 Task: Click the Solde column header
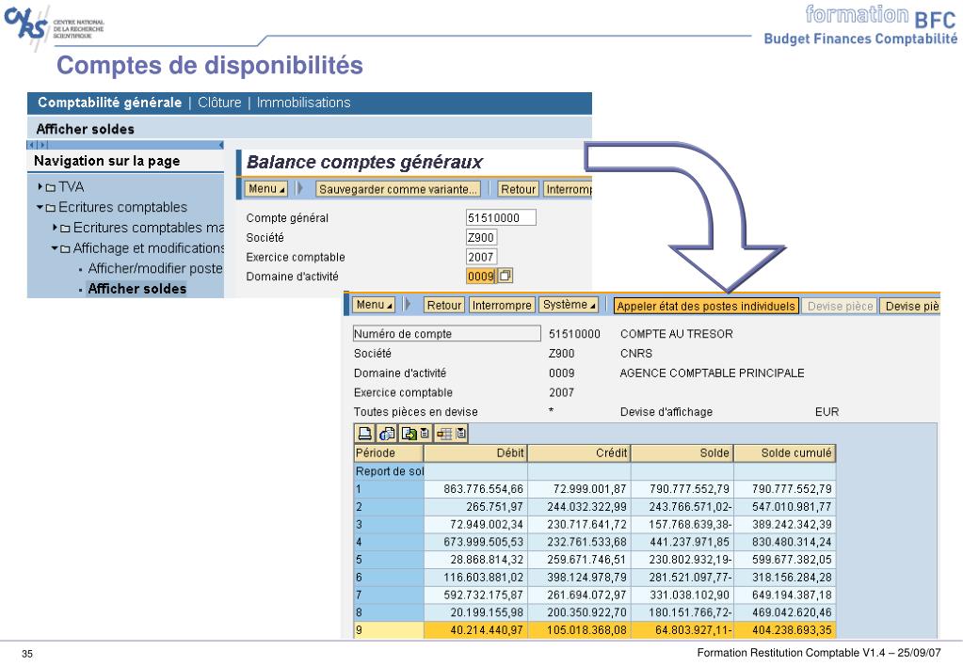click(682, 453)
